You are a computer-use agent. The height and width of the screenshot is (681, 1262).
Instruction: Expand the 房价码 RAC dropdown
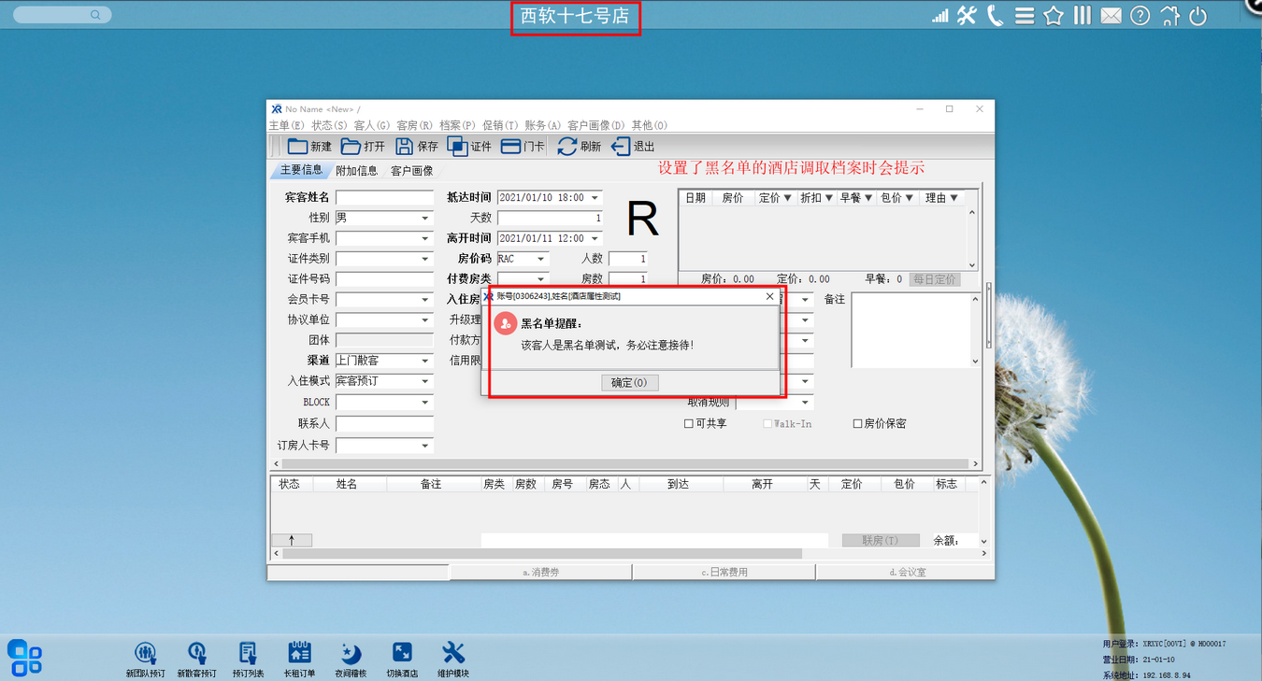click(541, 259)
